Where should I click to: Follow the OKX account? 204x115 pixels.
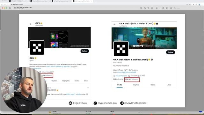click(x=85, y=51)
